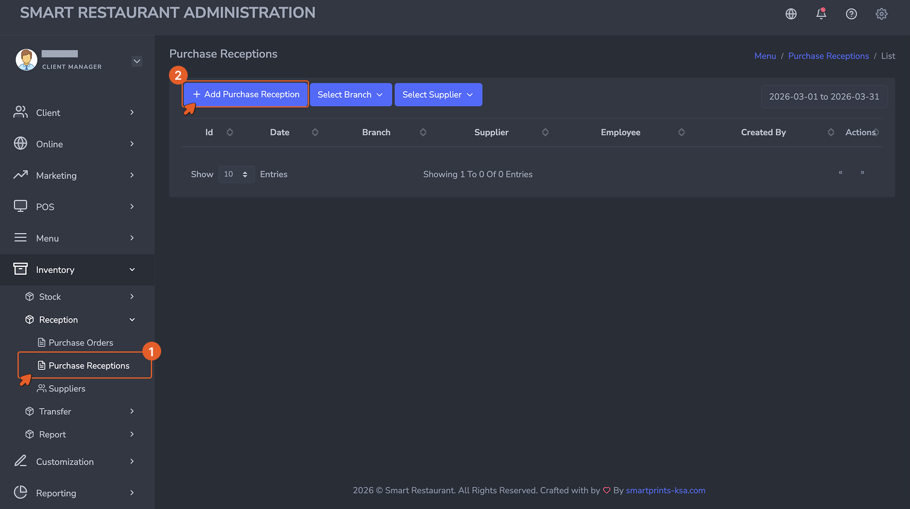Screen dimensions: 910x509
Task: Open notifications bell icon
Action: click(821, 14)
